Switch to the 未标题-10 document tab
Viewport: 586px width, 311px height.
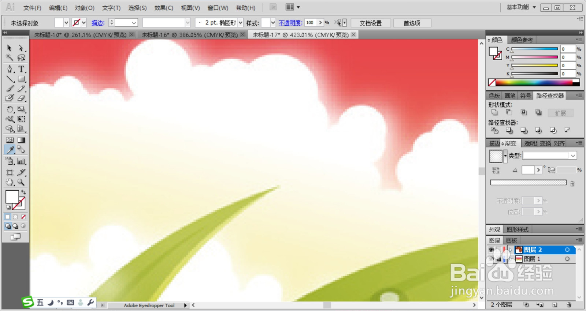[x=80, y=35]
